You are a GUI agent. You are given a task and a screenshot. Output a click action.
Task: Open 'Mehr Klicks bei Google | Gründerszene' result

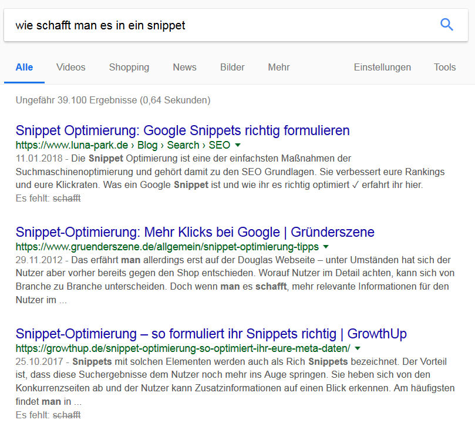195,232
